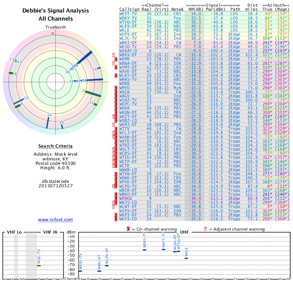Click the W09CQ callsign shown in purple
Screen dimensions: 293x282
point(127,198)
